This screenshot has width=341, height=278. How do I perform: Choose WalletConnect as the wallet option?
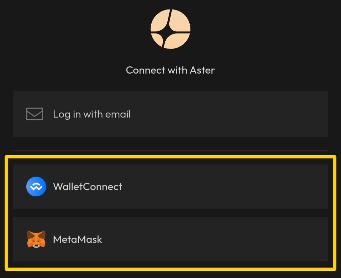(x=170, y=186)
